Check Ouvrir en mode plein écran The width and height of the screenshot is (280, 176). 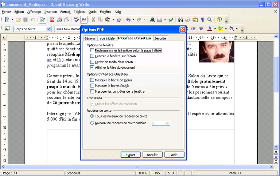[x=92, y=62]
